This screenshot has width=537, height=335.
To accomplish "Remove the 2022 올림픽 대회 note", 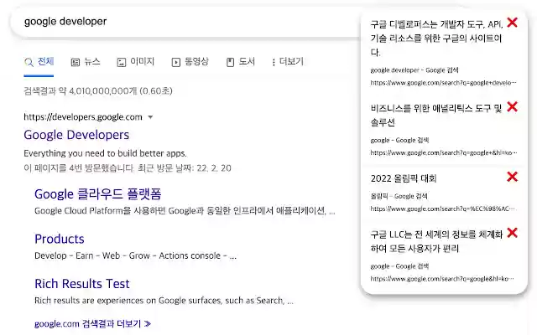I will click(512, 177).
